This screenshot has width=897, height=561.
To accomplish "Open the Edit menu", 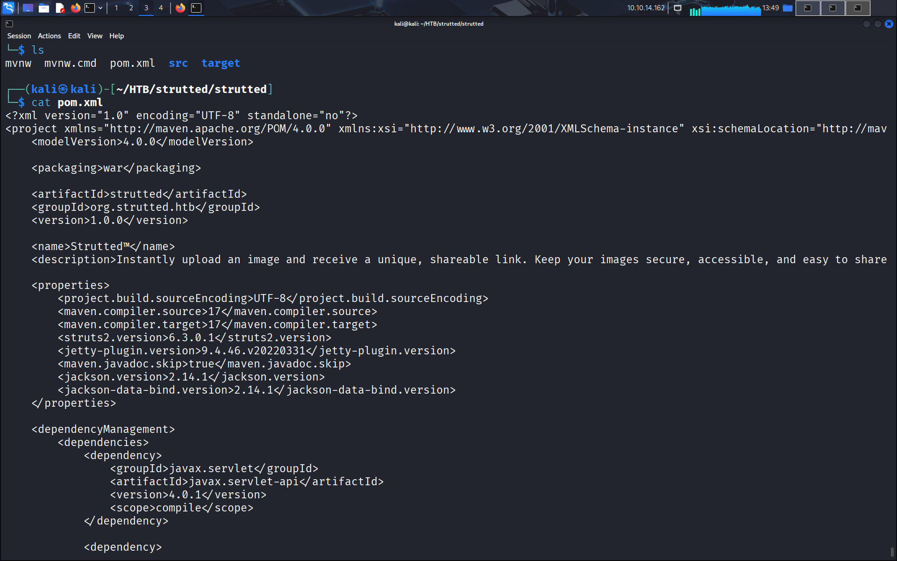I will [x=74, y=36].
